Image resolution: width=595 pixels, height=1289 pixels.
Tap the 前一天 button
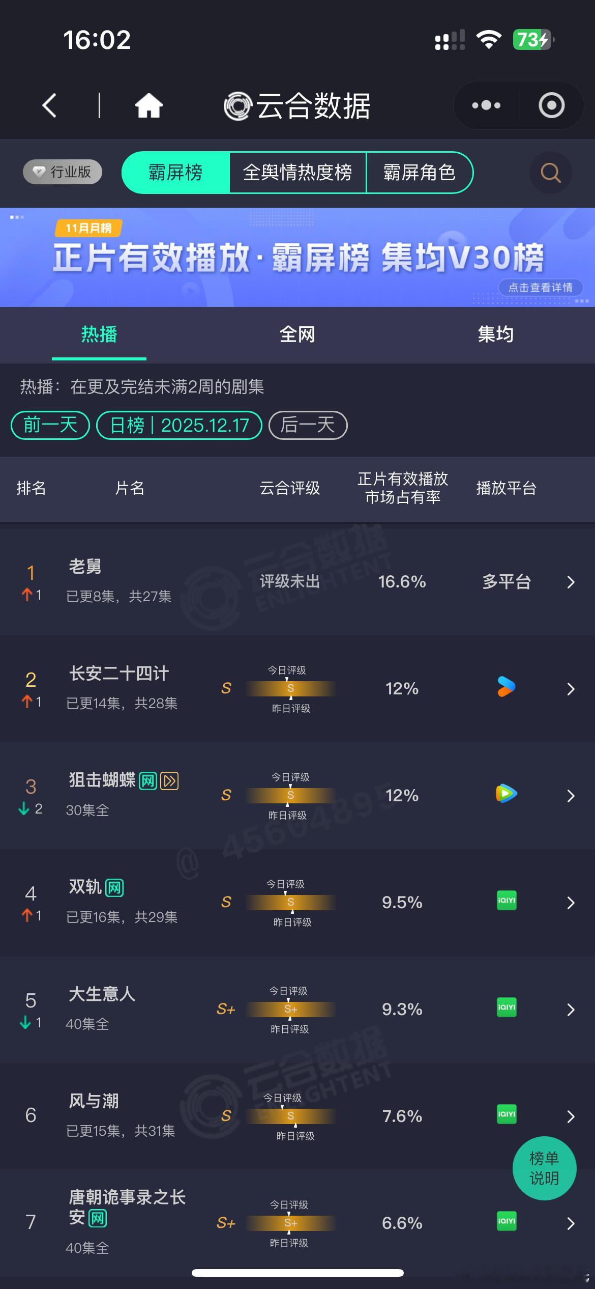coord(49,425)
